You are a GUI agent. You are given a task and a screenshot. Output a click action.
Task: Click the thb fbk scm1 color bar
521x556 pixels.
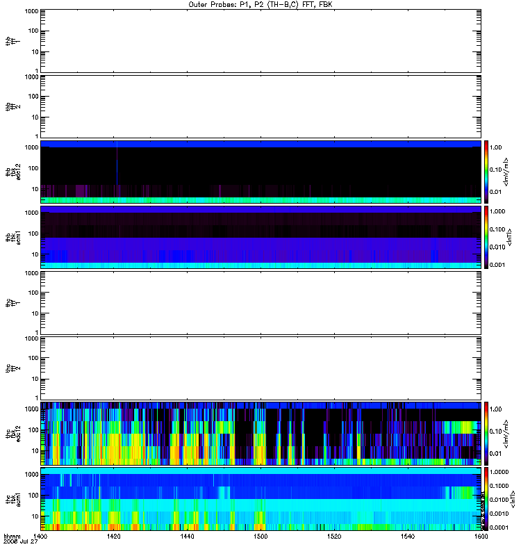point(486,238)
